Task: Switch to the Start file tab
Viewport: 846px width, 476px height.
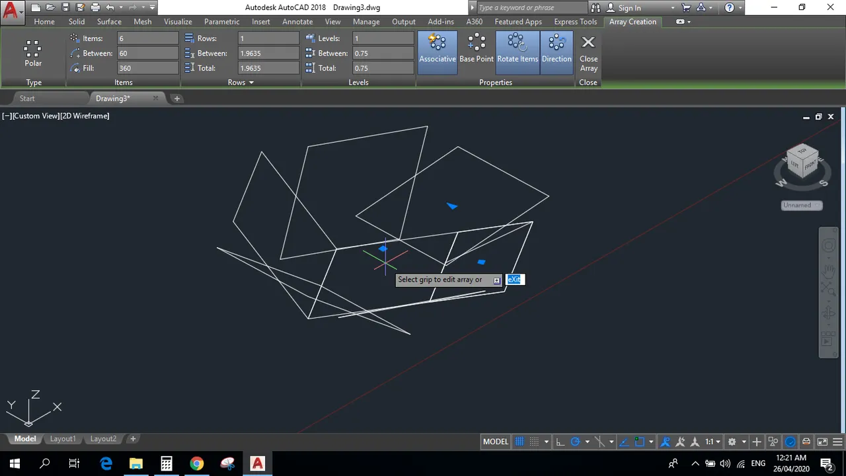Action: (27, 99)
